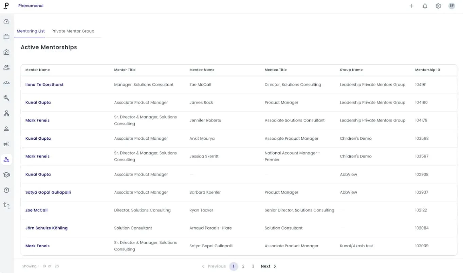463x273 pixels.
Task: Switch to the Mentoring List tab
Action: click(x=31, y=31)
